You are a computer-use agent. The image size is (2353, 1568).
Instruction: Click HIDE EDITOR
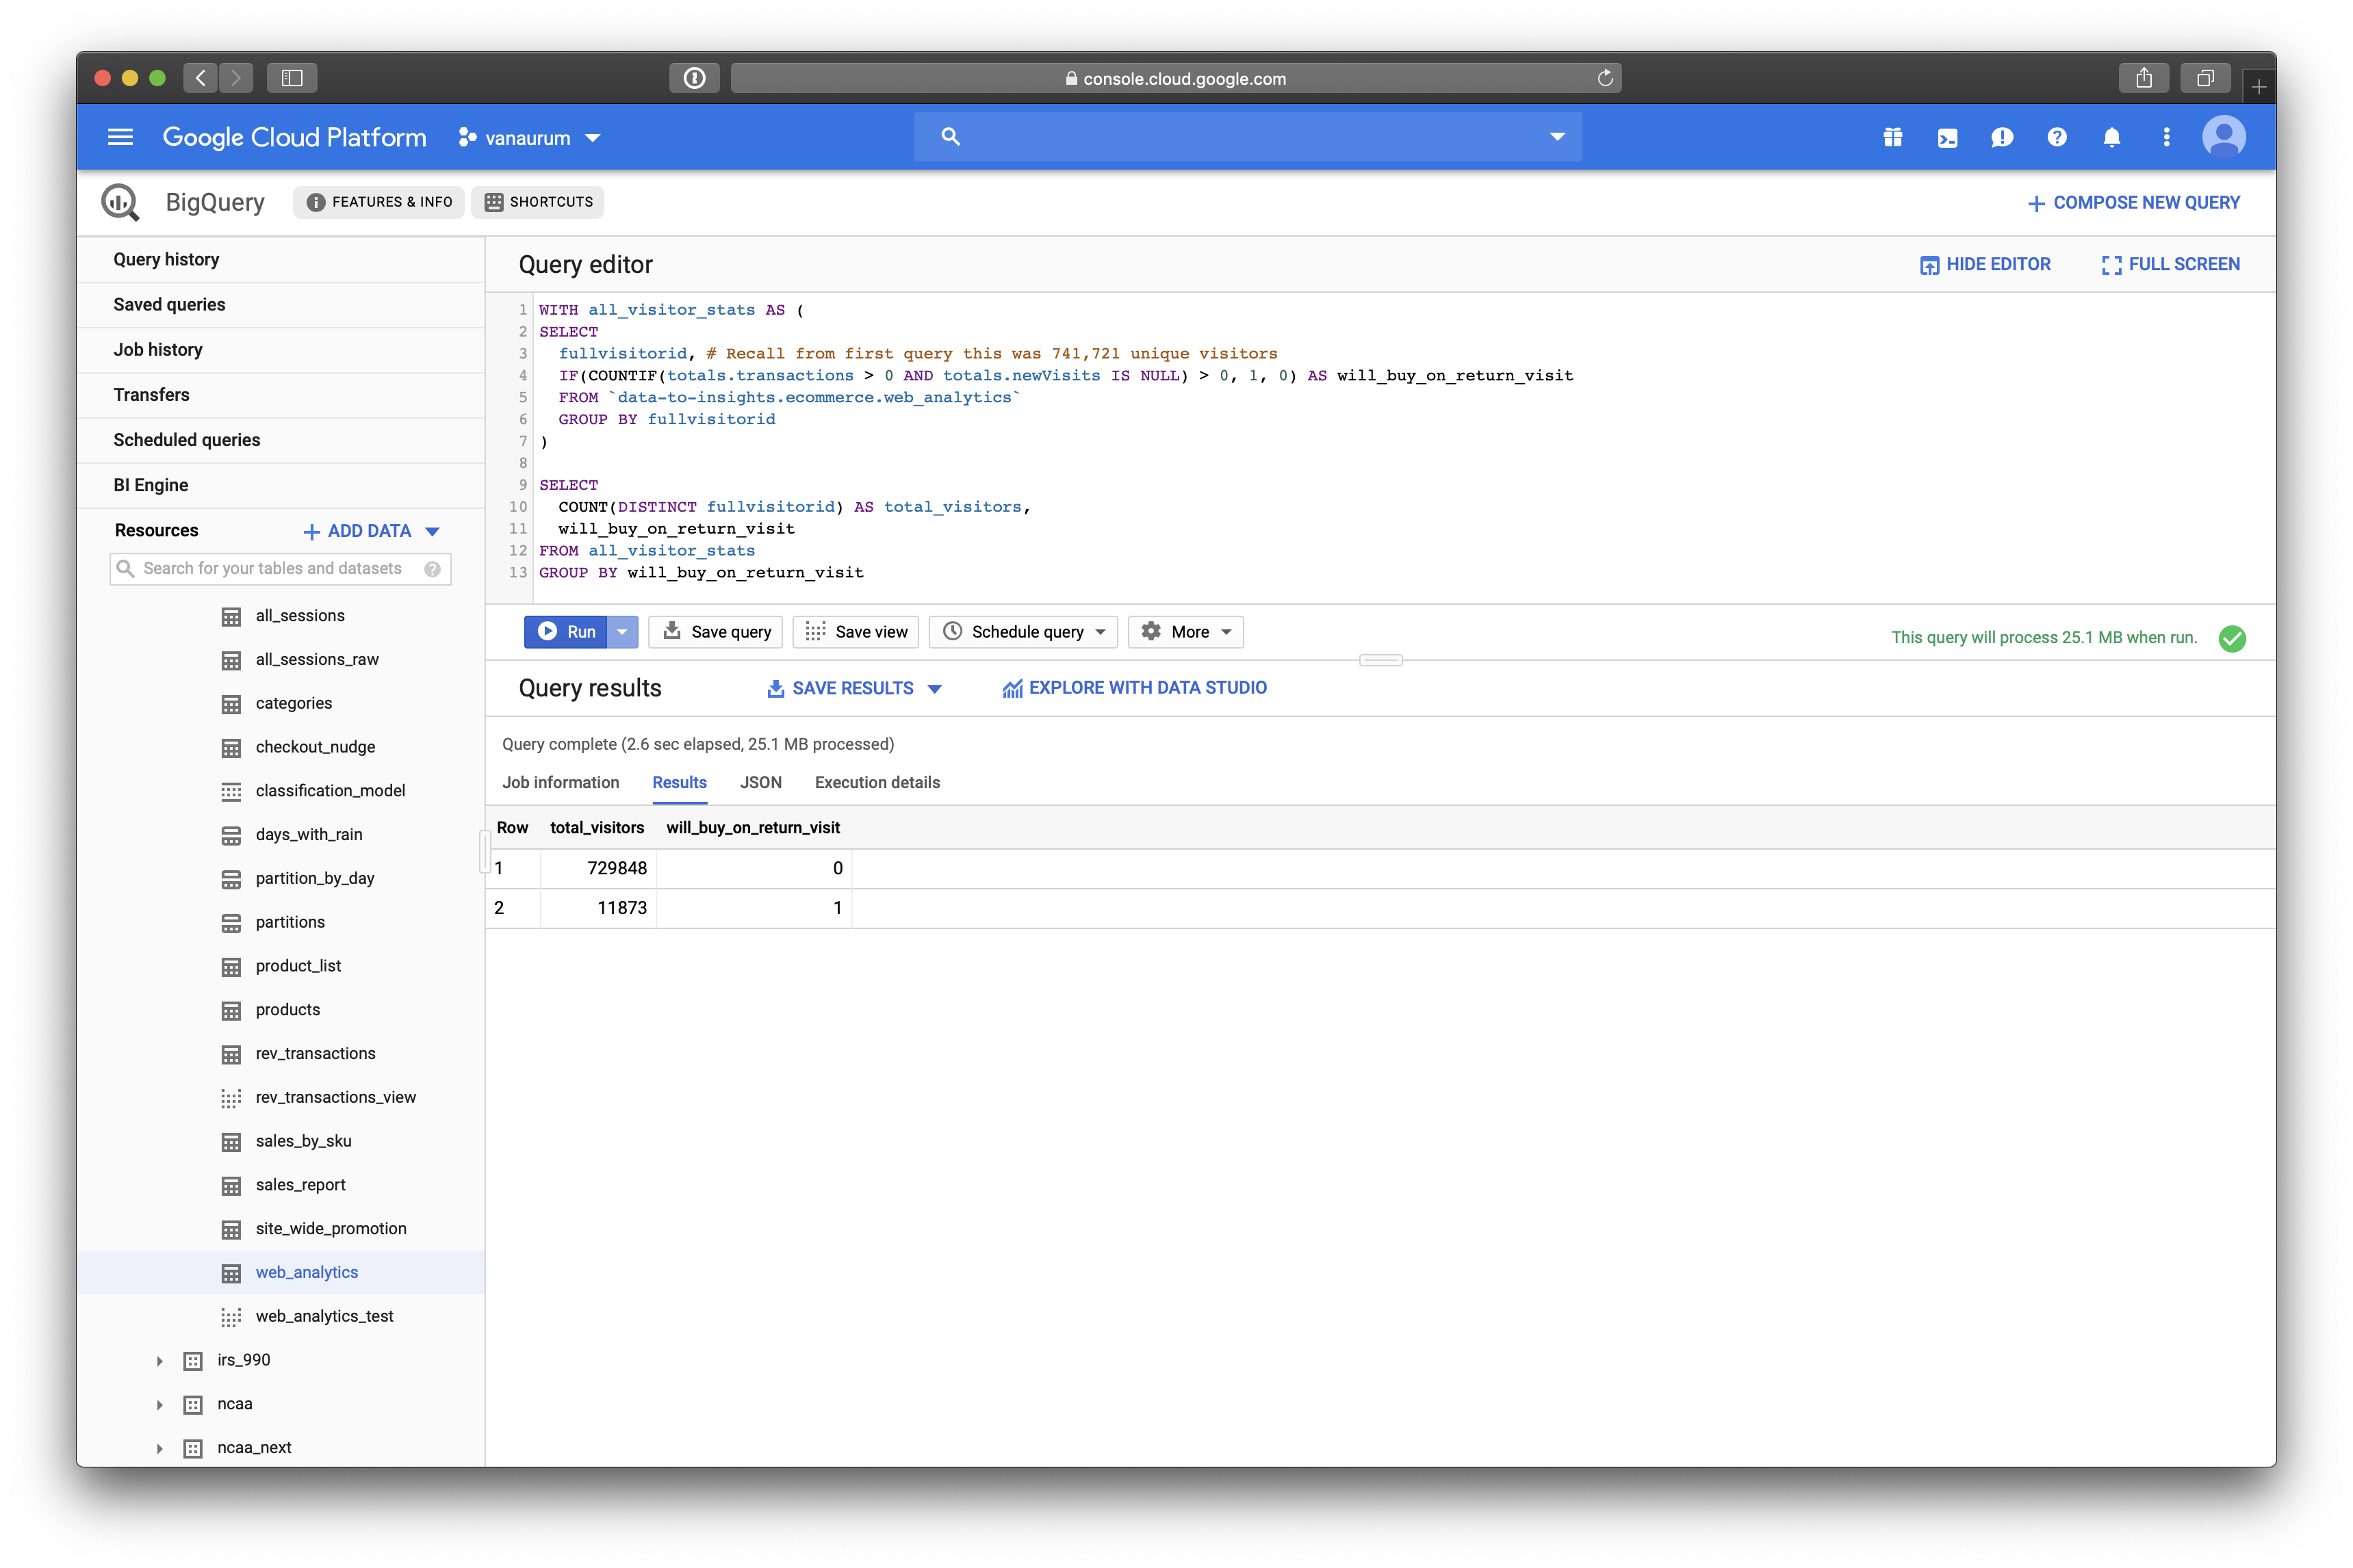tap(1985, 265)
